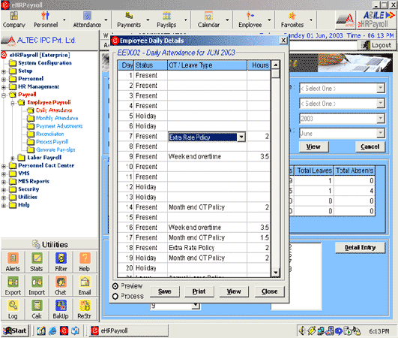Expand the MIS Reports tree node

tap(4, 182)
